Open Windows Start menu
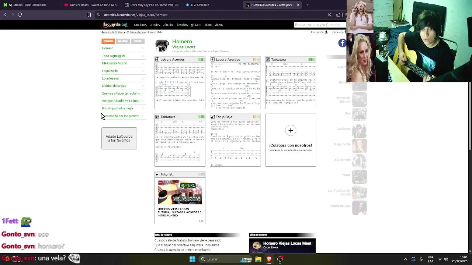The width and height of the screenshot is (472, 265). coord(192,259)
